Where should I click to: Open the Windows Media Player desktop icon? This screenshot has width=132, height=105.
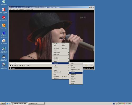[x=4, y=66]
